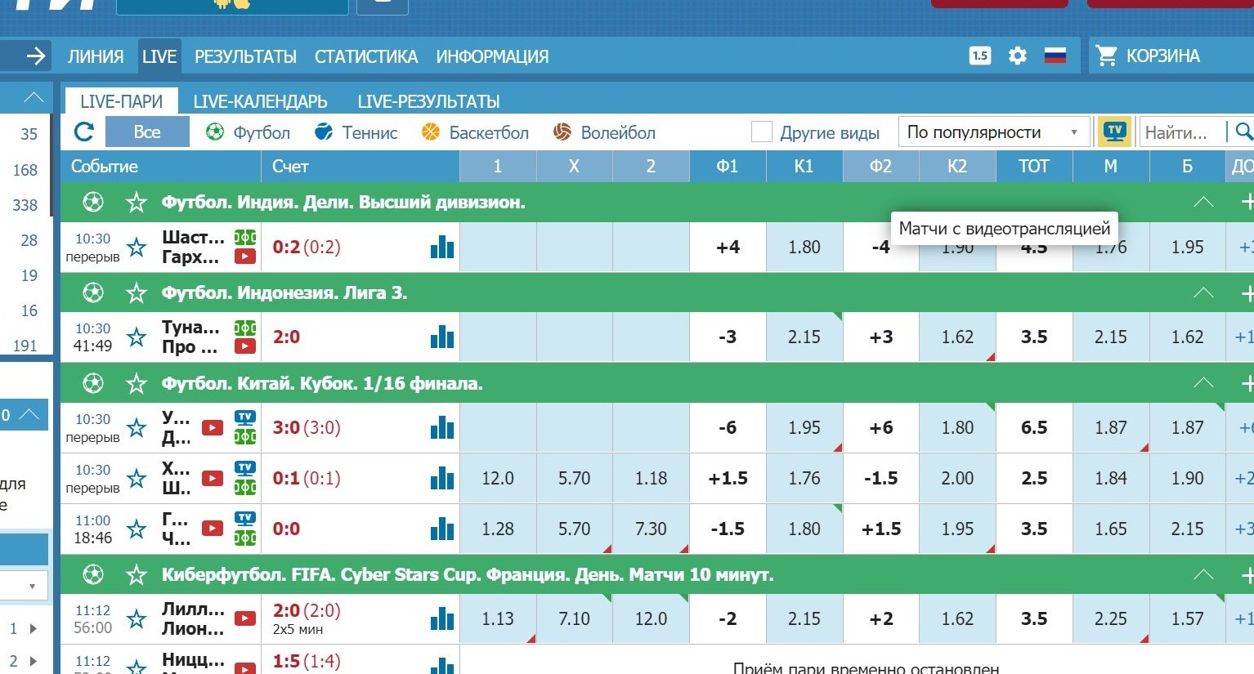This screenshot has height=674, width=1254.
Task: Open the settings gear icon
Action: [1017, 56]
